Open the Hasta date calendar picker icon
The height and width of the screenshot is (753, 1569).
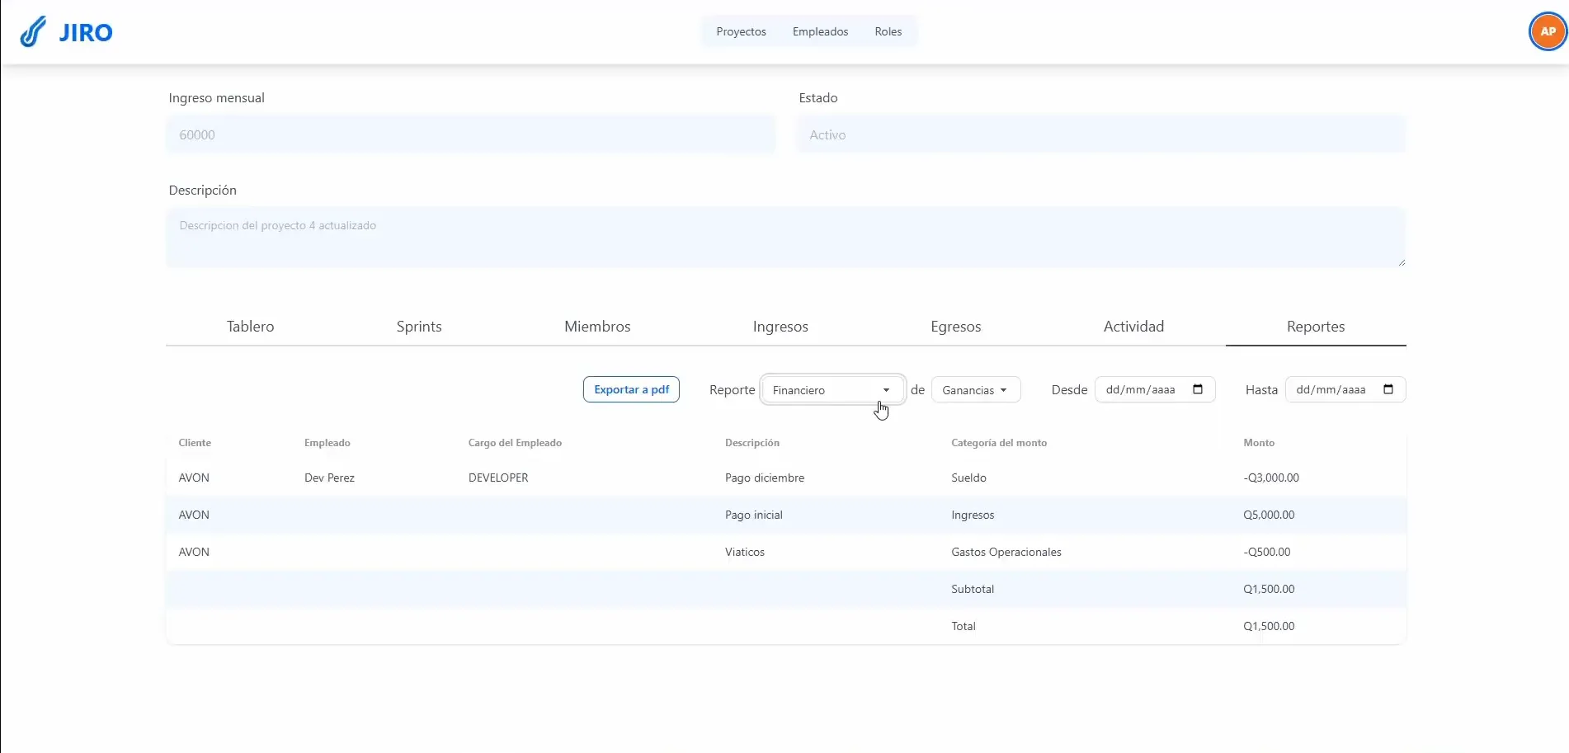(1388, 389)
